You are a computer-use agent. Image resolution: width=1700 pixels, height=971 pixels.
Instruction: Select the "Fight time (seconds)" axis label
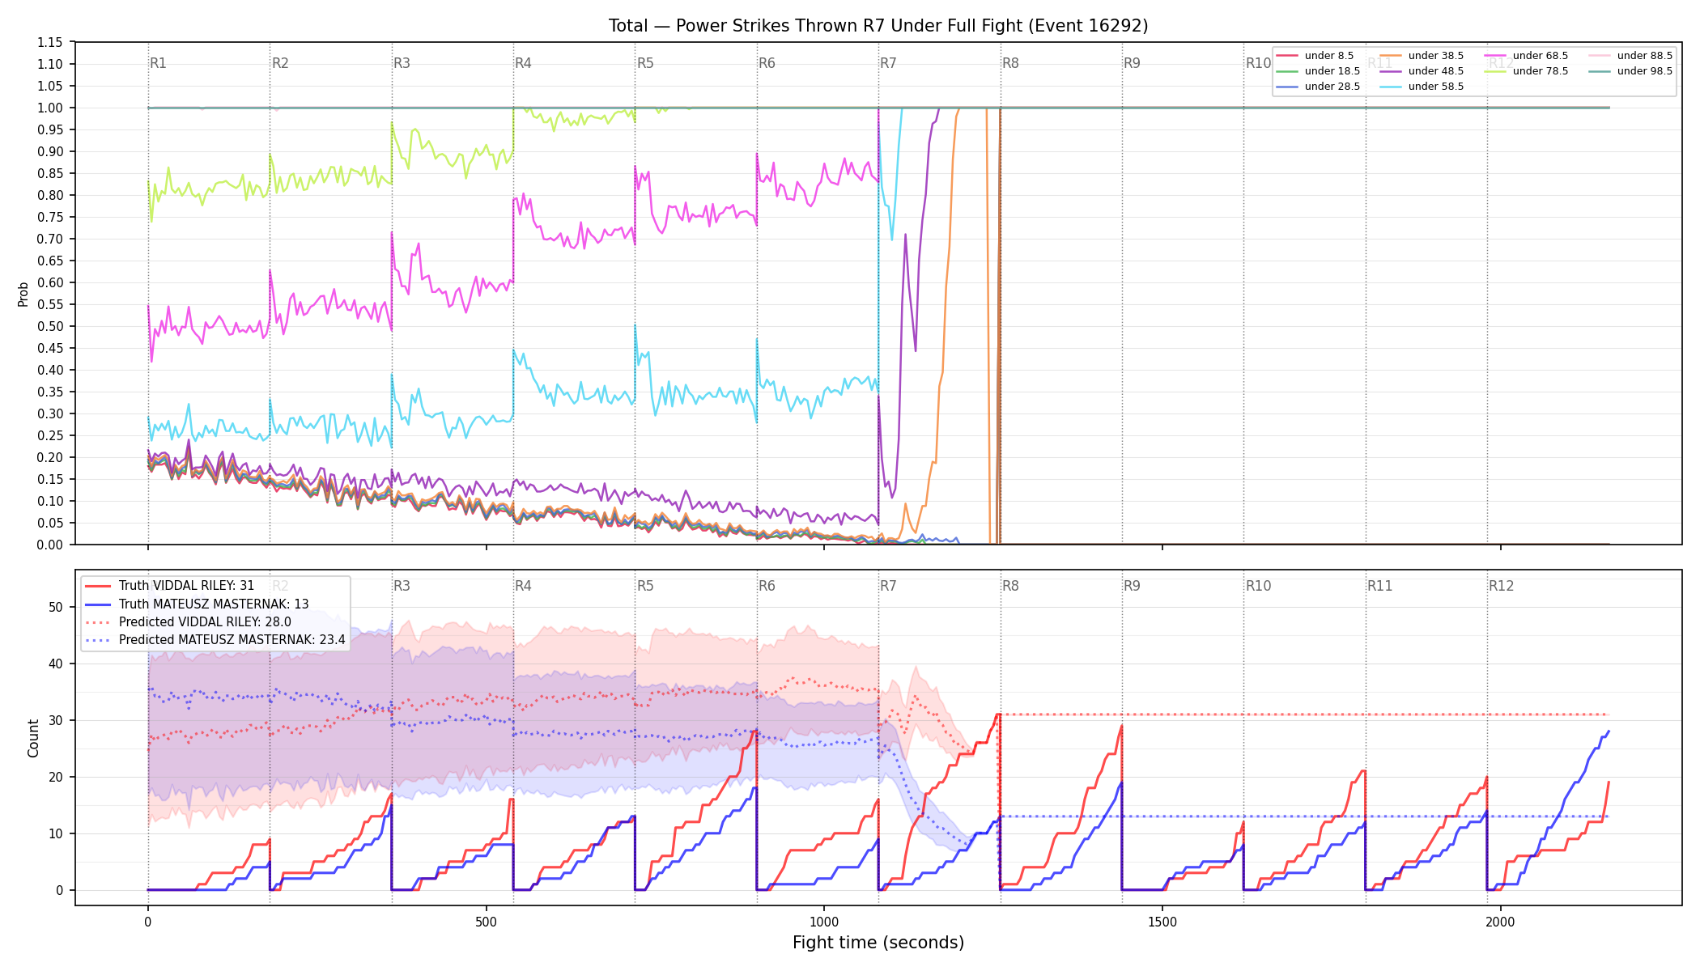tap(878, 943)
